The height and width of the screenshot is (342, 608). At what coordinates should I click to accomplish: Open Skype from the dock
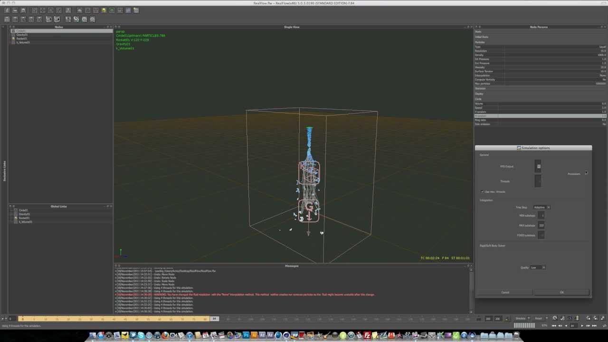[x=141, y=335]
